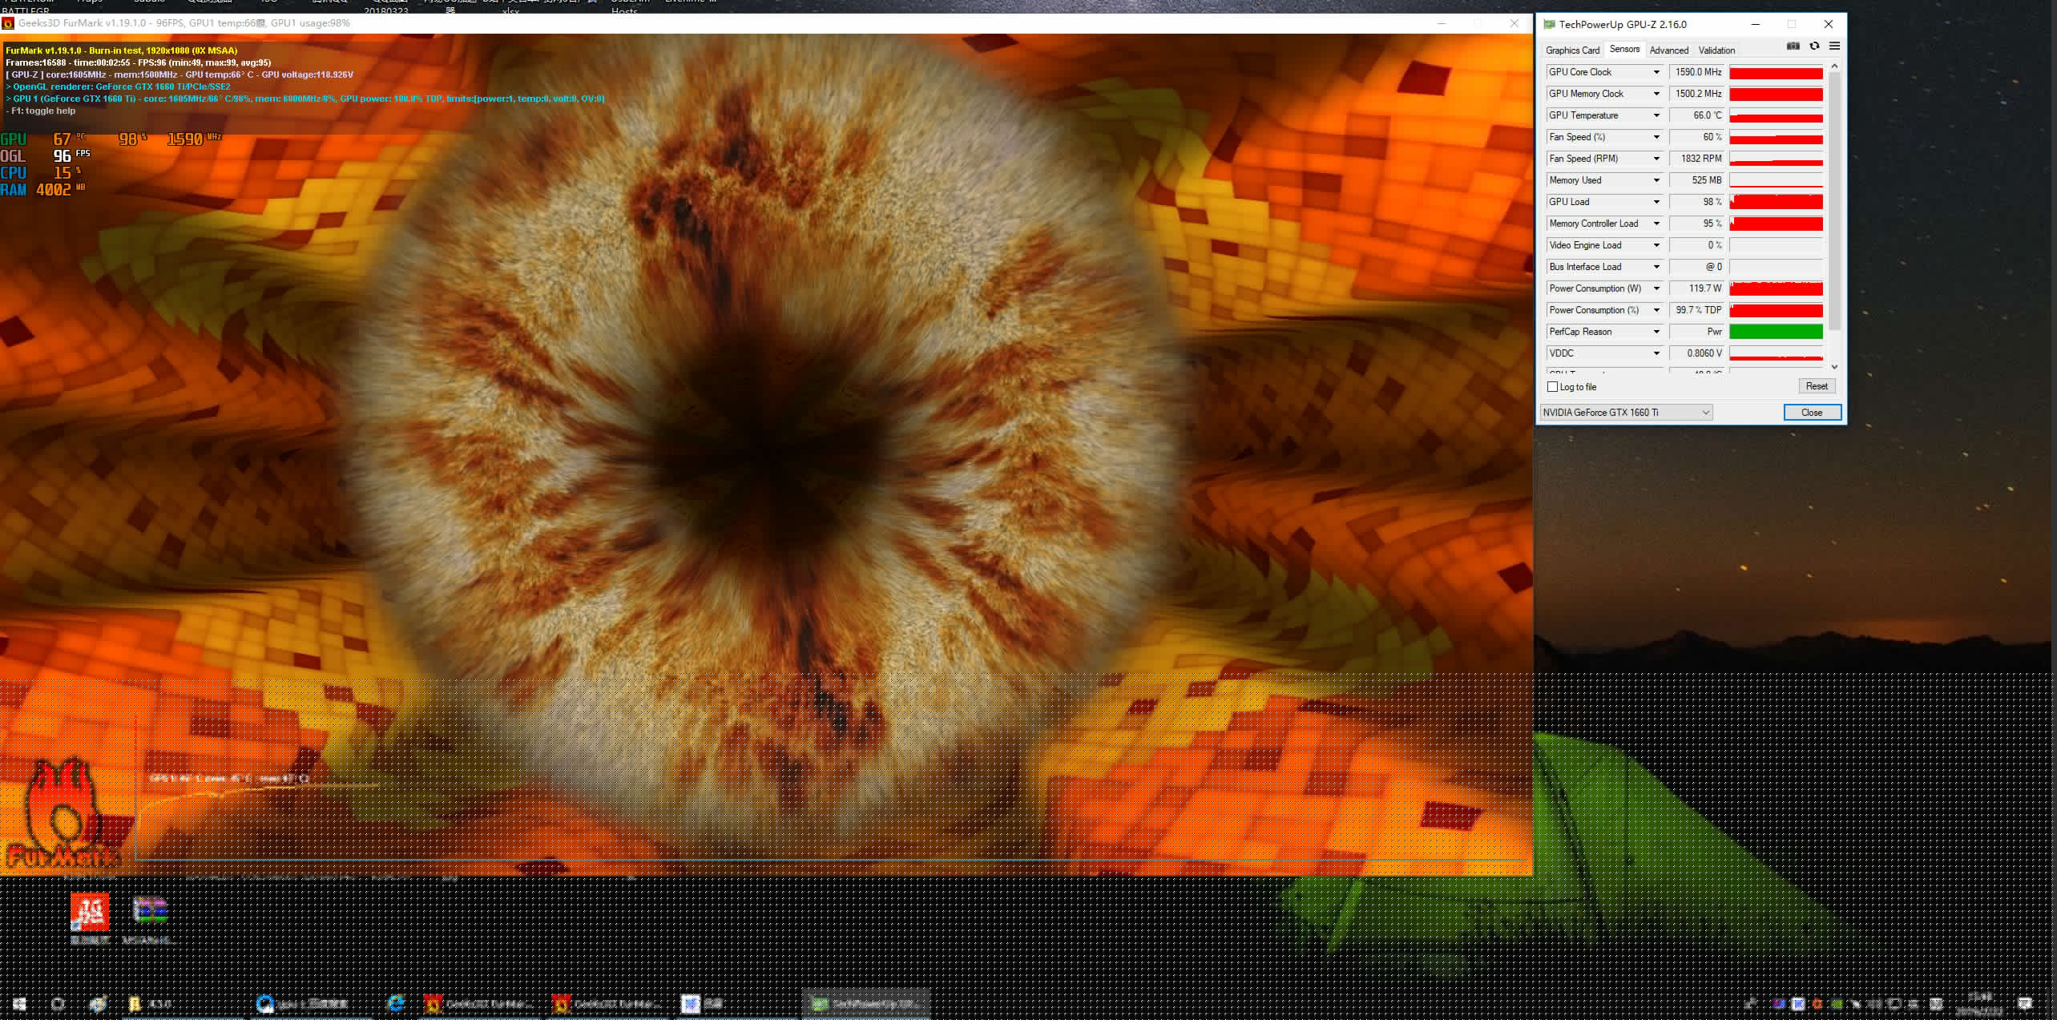
Task: Expand the PerfCap Reason dropdown arrow
Action: [x=1656, y=332]
